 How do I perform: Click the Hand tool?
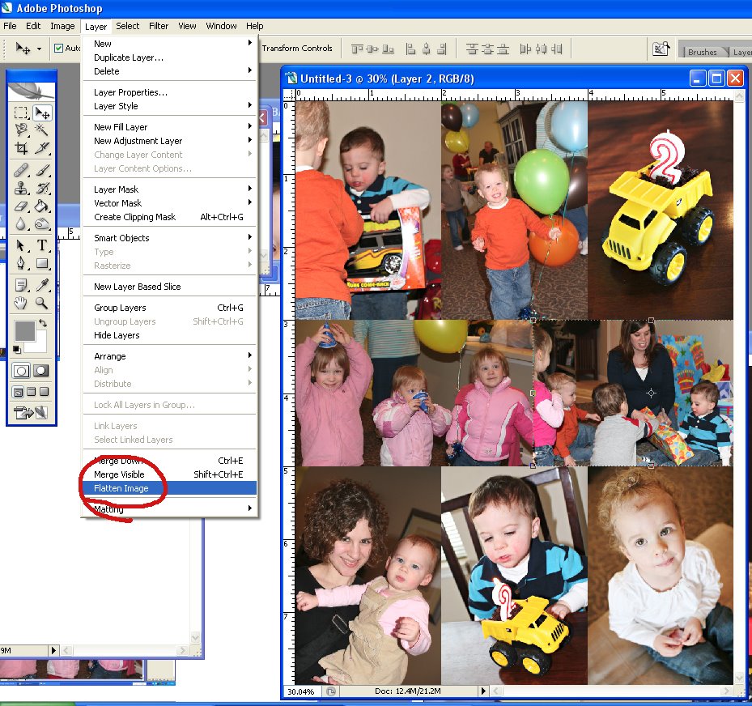click(22, 304)
